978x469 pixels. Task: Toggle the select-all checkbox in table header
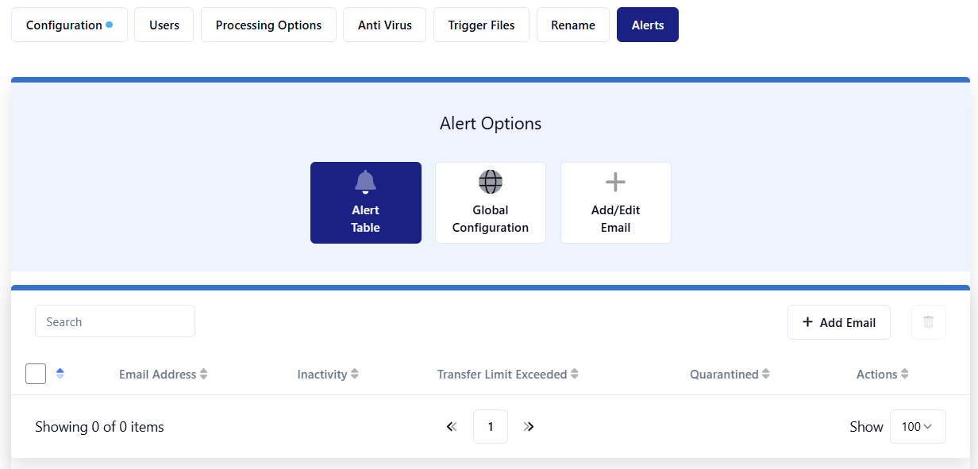[36, 374]
